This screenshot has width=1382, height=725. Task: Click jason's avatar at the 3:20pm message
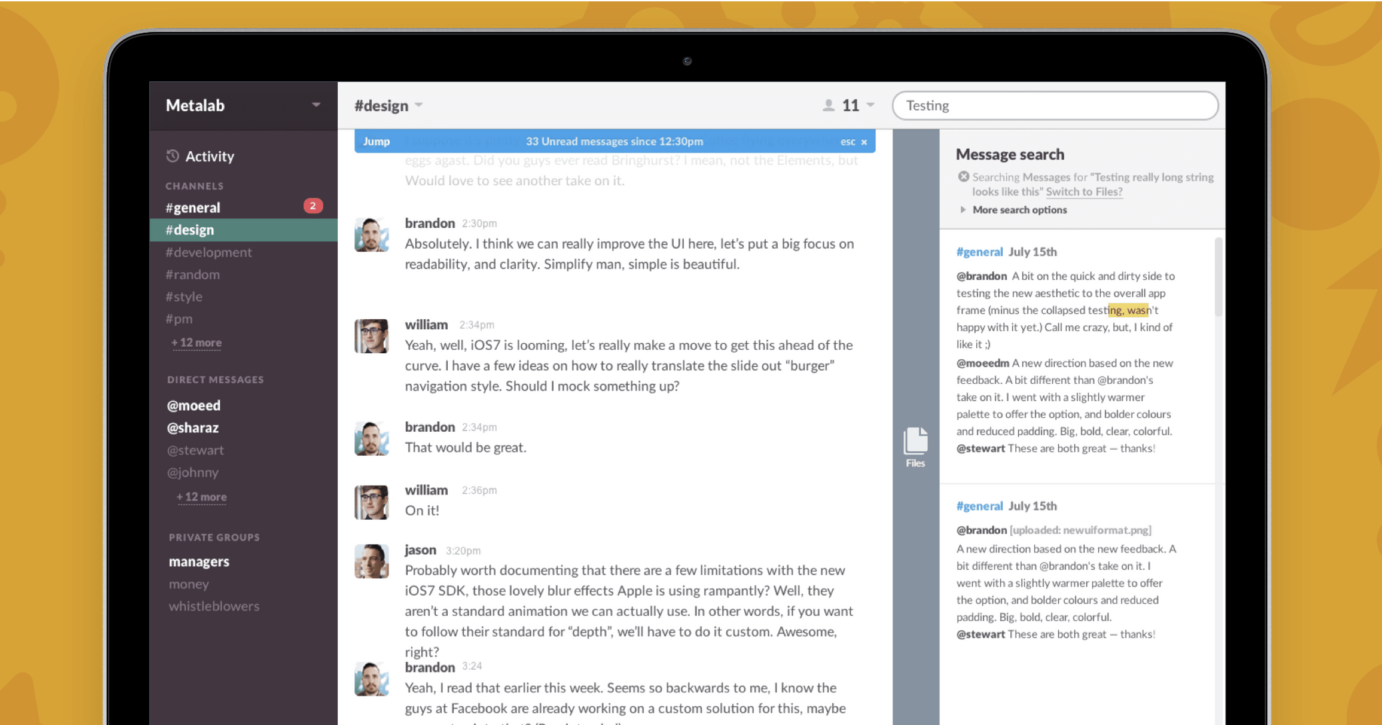pos(371,561)
